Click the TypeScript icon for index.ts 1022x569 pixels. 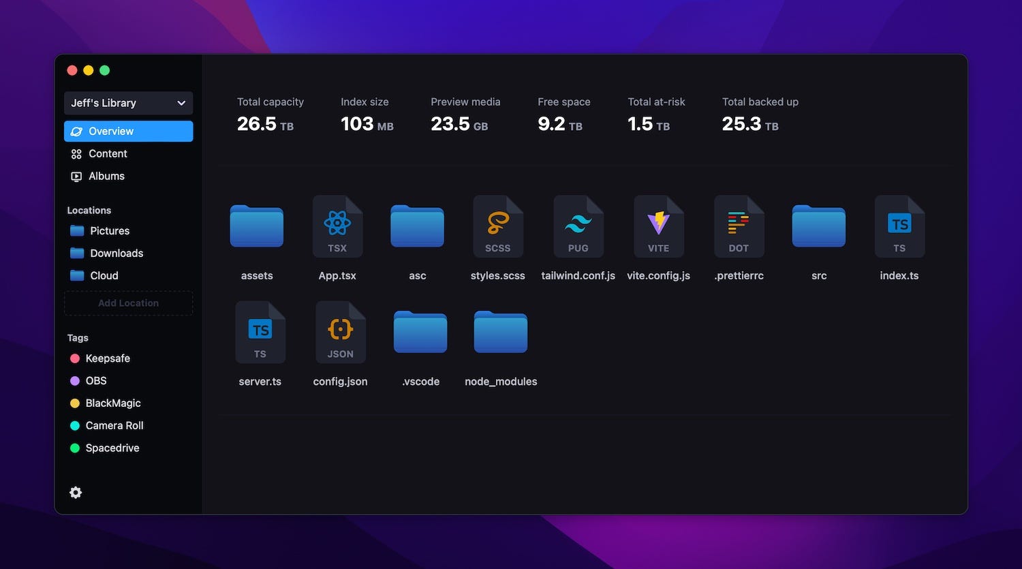point(899,226)
